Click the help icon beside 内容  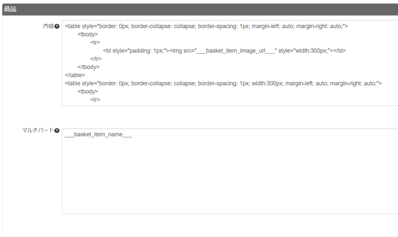click(57, 26)
